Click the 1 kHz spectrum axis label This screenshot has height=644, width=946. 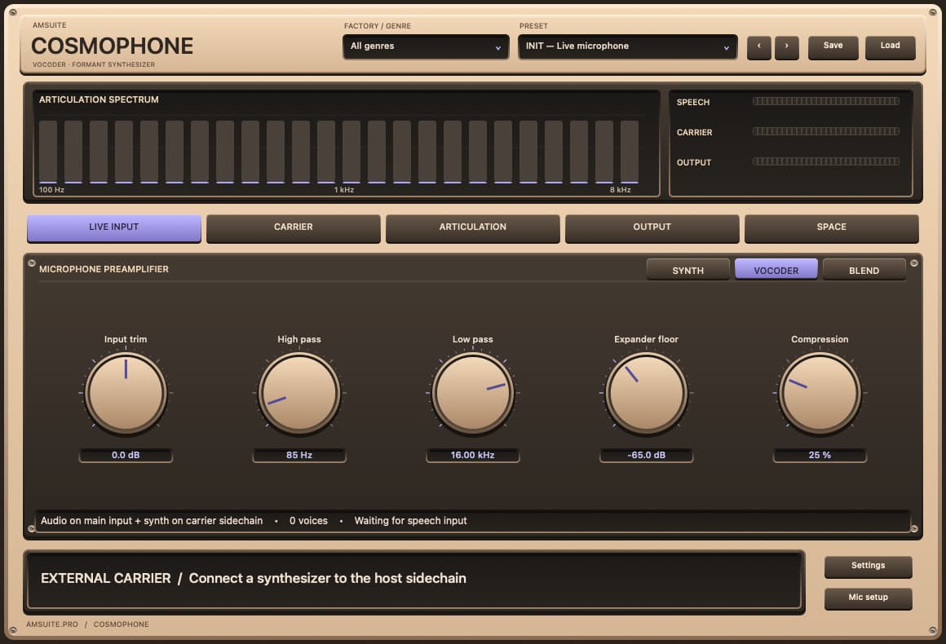pyautogui.click(x=344, y=190)
